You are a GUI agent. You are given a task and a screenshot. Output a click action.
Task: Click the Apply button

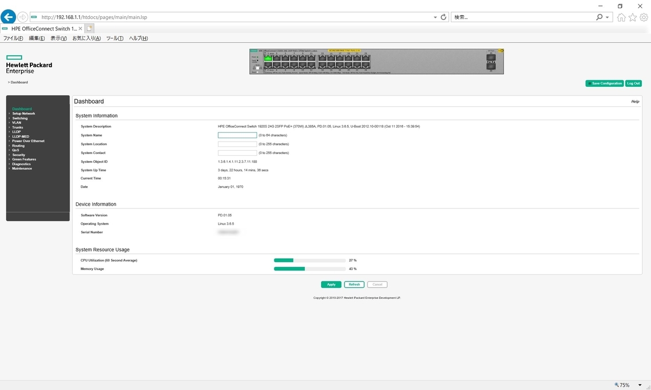[x=331, y=285]
